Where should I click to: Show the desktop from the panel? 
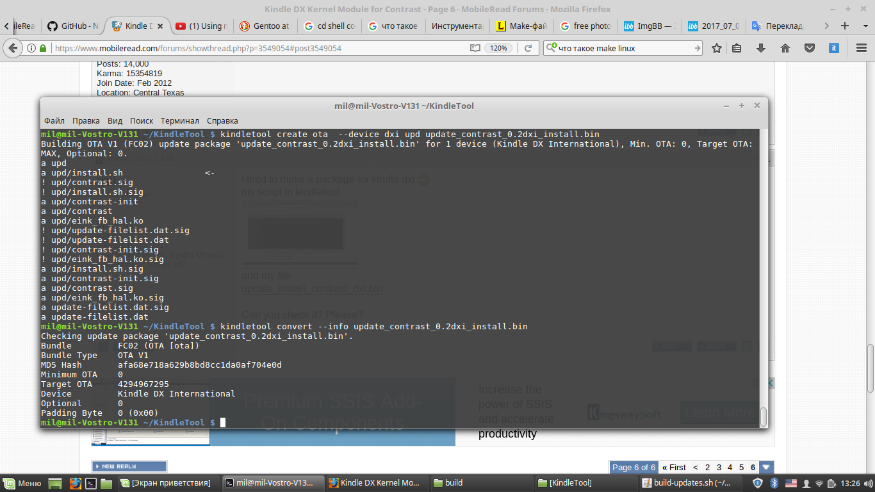point(56,483)
